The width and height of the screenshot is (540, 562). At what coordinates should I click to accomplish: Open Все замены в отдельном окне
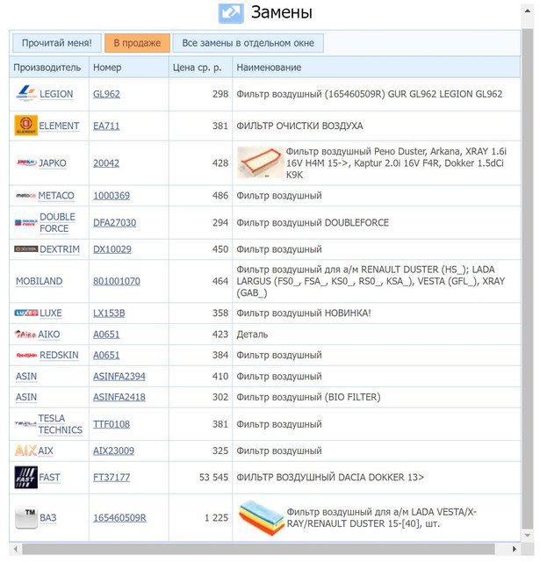pos(248,43)
